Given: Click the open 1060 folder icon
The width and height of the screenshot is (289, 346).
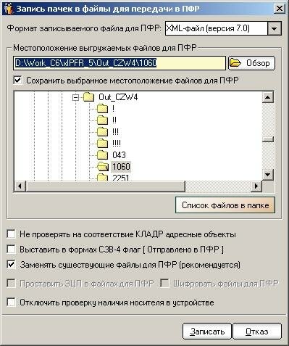Looking at the screenshot, I should click(x=103, y=166).
